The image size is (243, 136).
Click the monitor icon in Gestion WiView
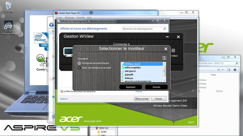(x=68, y=52)
